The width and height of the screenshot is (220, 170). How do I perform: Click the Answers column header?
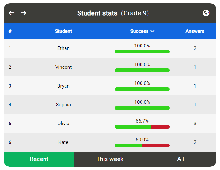point(195,31)
